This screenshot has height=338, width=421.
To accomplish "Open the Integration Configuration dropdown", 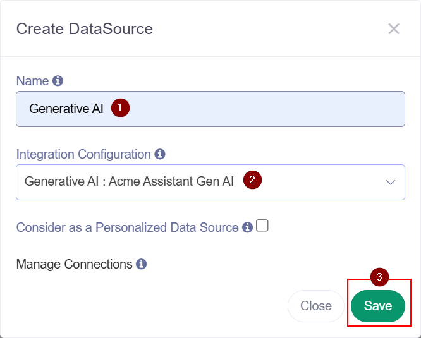I will click(x=210, y=182).
